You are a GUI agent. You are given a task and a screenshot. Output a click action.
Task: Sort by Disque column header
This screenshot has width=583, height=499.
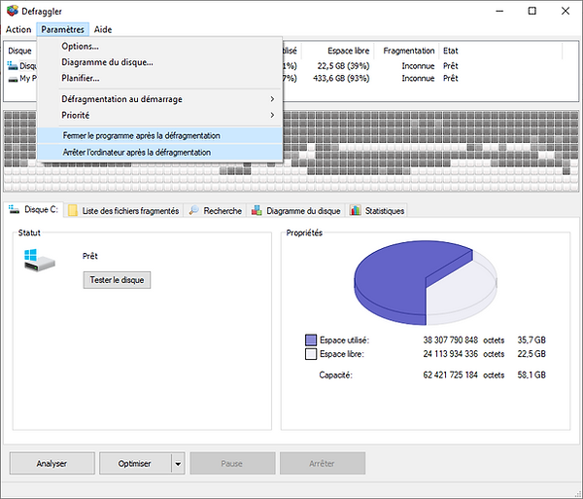[20, 51]
